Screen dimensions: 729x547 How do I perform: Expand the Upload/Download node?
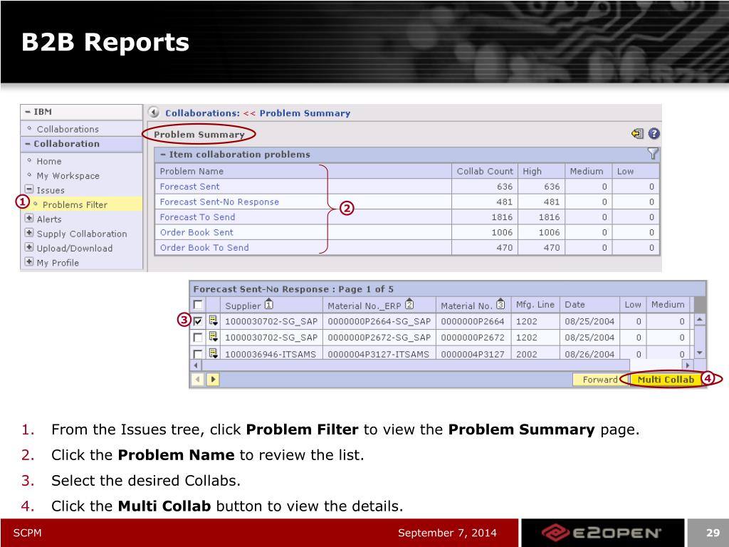pyautogui.click(x=28, y=247)
